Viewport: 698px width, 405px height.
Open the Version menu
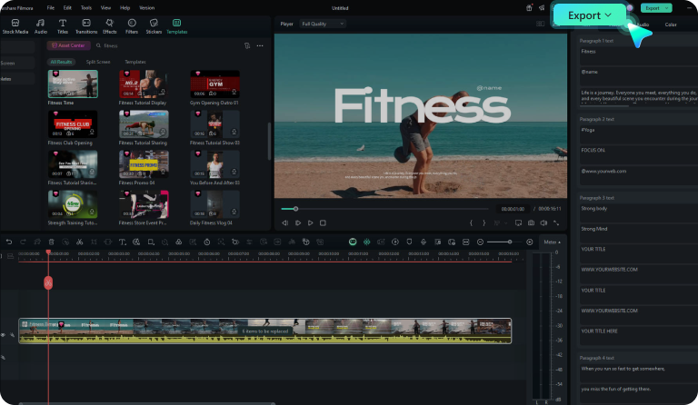coord(146,7)
